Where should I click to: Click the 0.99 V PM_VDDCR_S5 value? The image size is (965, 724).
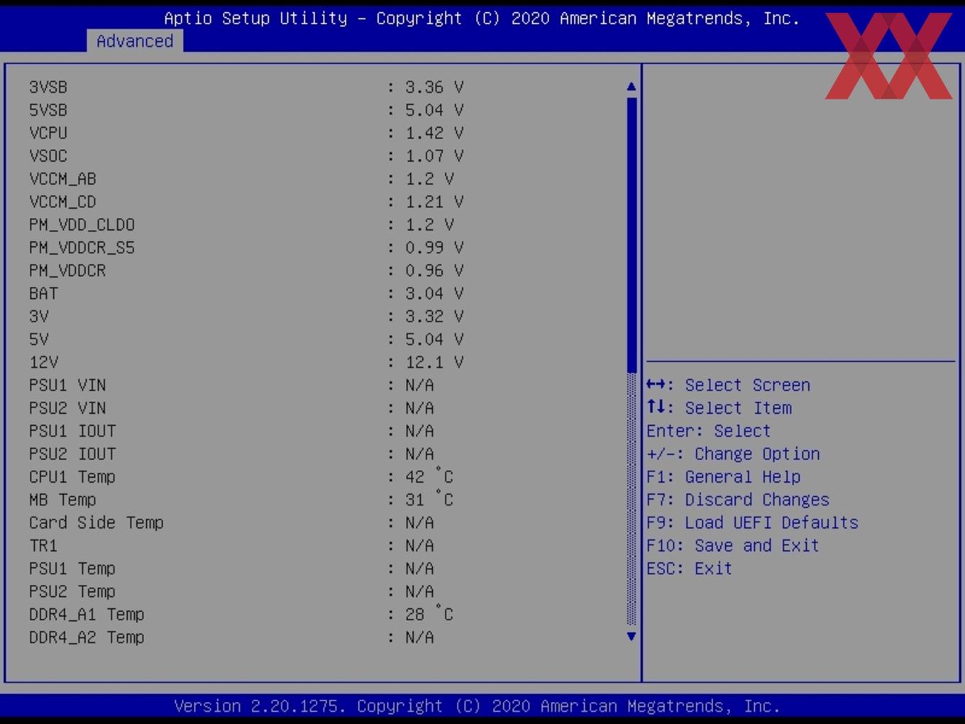click(434, 248)
